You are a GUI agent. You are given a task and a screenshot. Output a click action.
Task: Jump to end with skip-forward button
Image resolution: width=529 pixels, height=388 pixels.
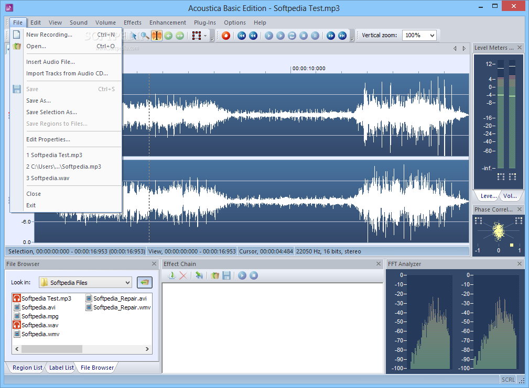[342, 36]
